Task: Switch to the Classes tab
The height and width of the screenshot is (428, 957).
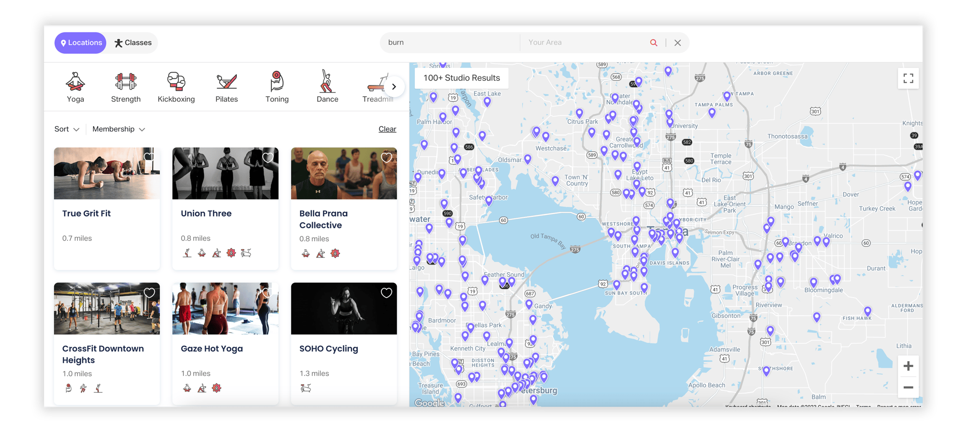Action: 133,43
